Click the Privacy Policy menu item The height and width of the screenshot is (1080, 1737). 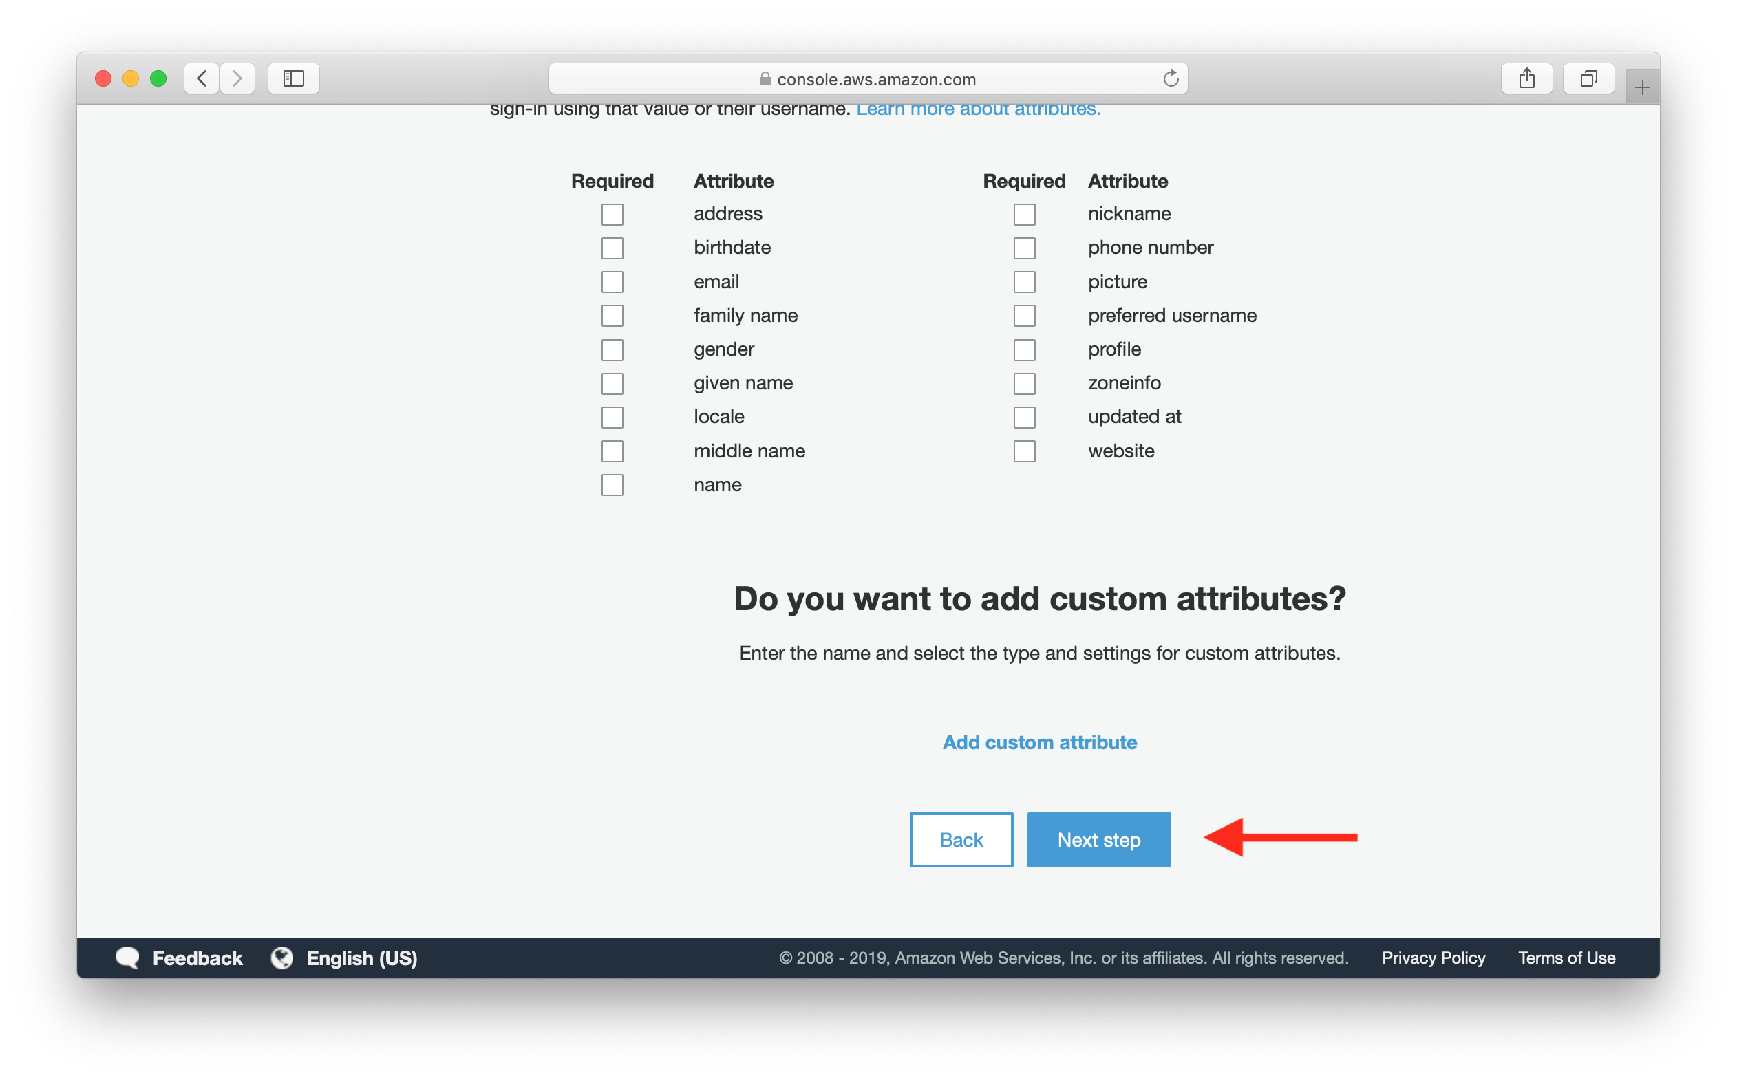pos(1435,958)
